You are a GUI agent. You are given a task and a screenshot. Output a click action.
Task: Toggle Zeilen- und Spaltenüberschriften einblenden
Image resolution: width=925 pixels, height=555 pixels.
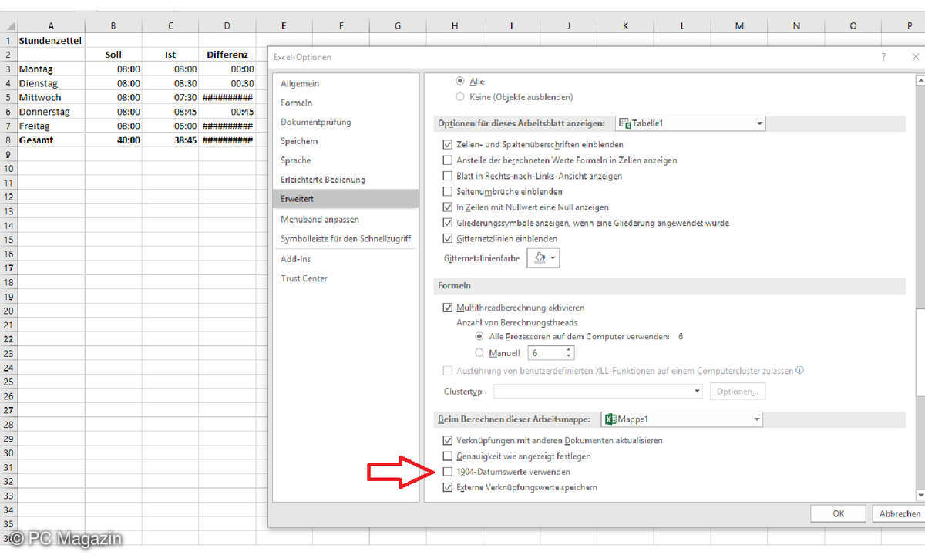point(448,144)
